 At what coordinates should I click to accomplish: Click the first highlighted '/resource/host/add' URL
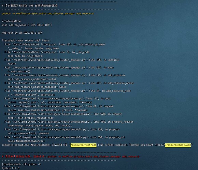pyautogui.click(x=84, y=145)
